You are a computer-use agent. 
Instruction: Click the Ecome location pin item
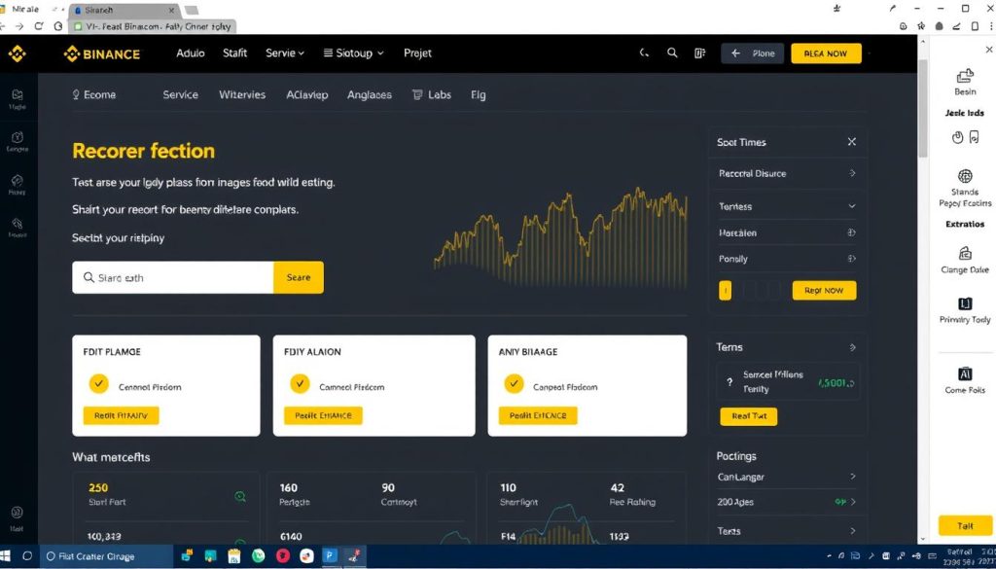click(x=94, y=94)
